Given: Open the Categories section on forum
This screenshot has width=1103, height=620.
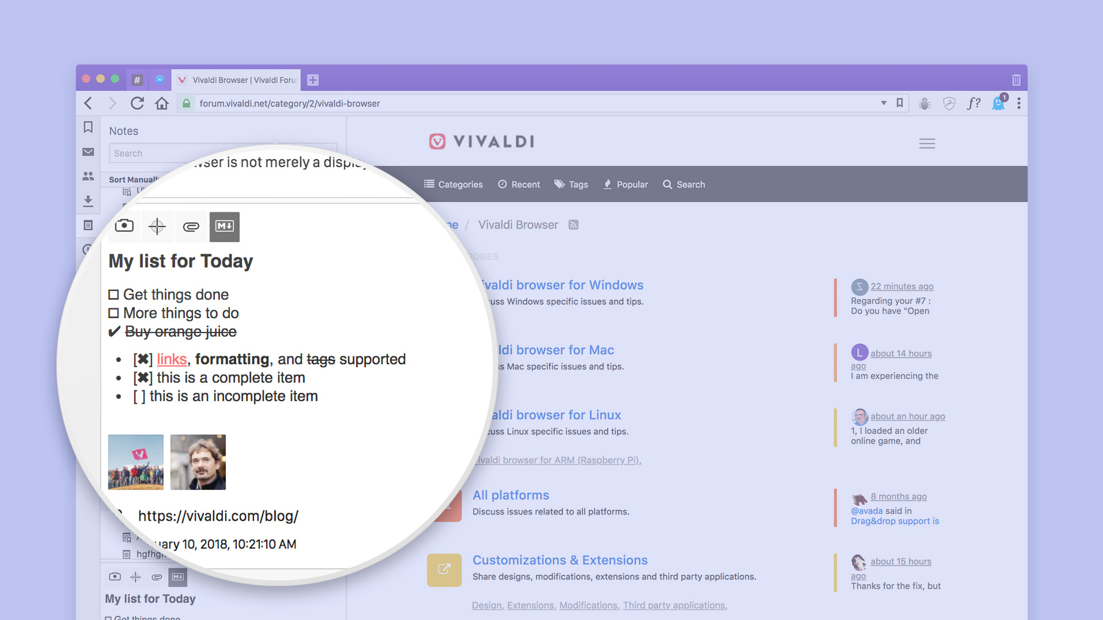Looking at the screenshot, I should (452, 185).
